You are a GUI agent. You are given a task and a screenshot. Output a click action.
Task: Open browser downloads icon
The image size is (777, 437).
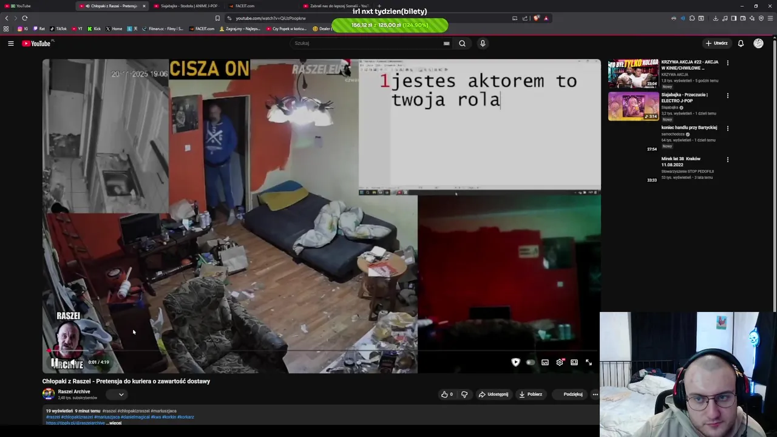(716, 18)
